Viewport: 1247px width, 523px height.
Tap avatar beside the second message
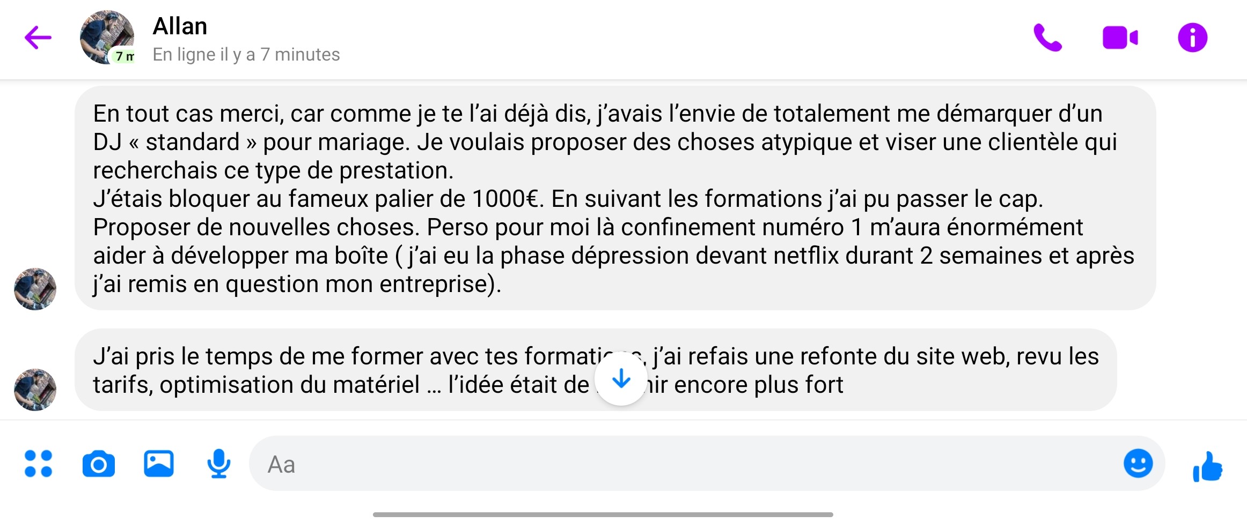pos(35,390)
